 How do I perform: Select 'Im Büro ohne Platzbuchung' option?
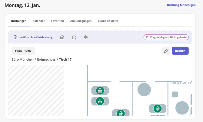(x=33, y=37)
